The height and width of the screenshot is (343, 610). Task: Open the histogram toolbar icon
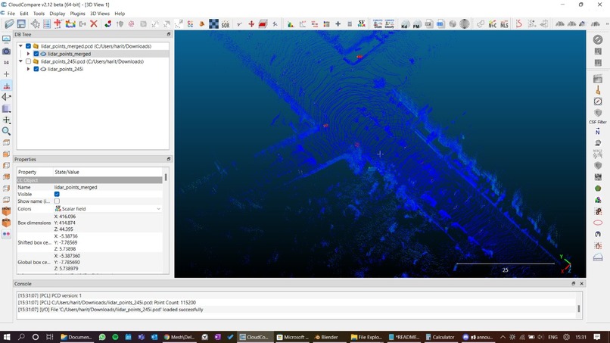[291, 24]
